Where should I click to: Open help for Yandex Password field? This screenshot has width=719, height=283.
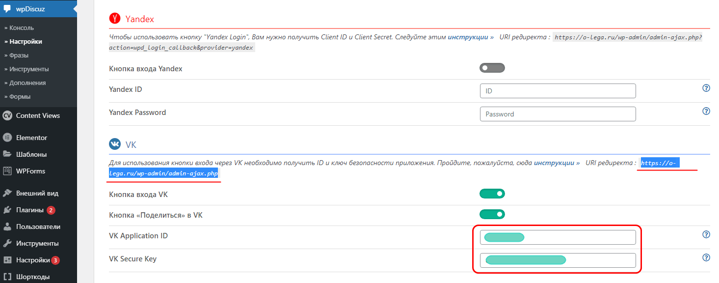(x=706, y=112)
